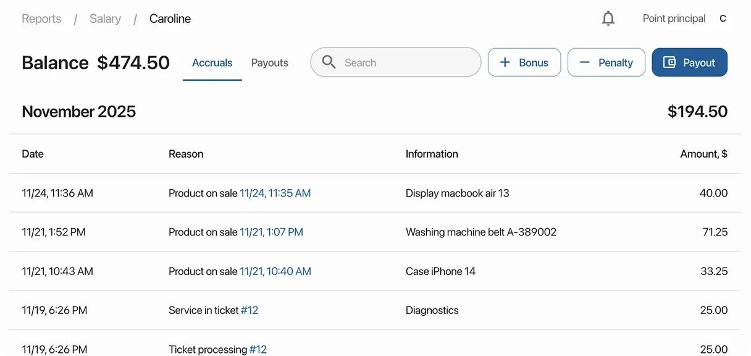The width and height of the screenshot is (751, 356).
Task: Navigate to Reports via the breadcrumb
Action: pyautogui.click(x=41, y=19)
